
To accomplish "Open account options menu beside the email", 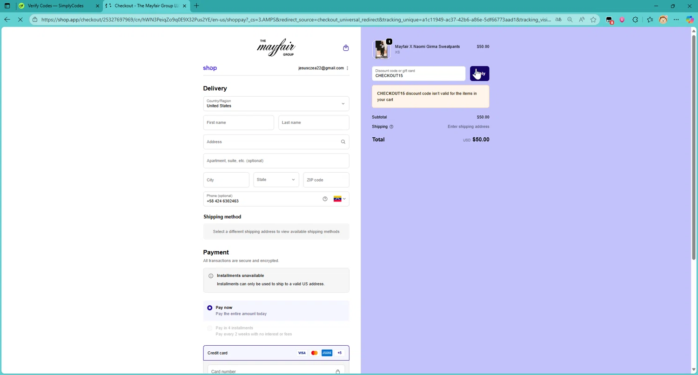I will click(x=348, y=68).
